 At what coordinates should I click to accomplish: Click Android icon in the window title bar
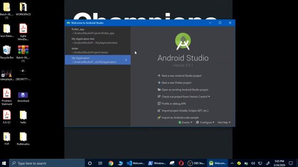(68, 23)
